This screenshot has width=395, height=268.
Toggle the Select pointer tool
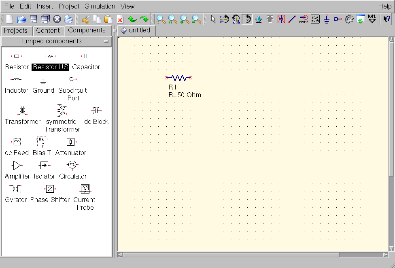[213, 19]
